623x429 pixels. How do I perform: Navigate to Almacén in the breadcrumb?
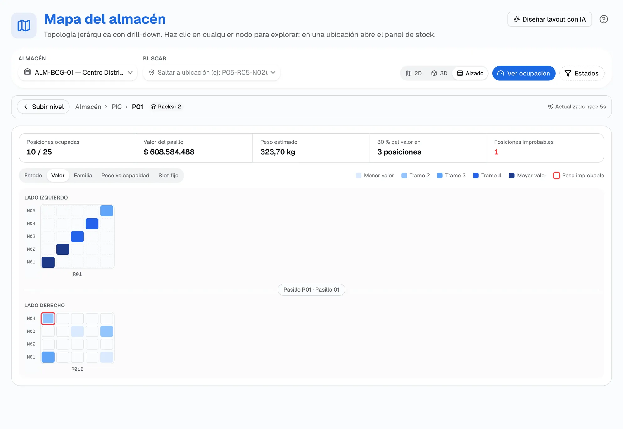tap(88, 107)
